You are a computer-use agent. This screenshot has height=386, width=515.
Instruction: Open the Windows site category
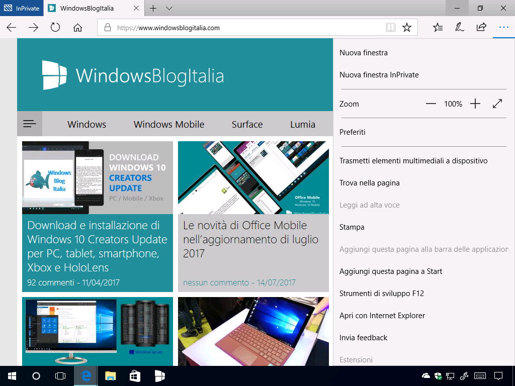[x=87, y=125]
